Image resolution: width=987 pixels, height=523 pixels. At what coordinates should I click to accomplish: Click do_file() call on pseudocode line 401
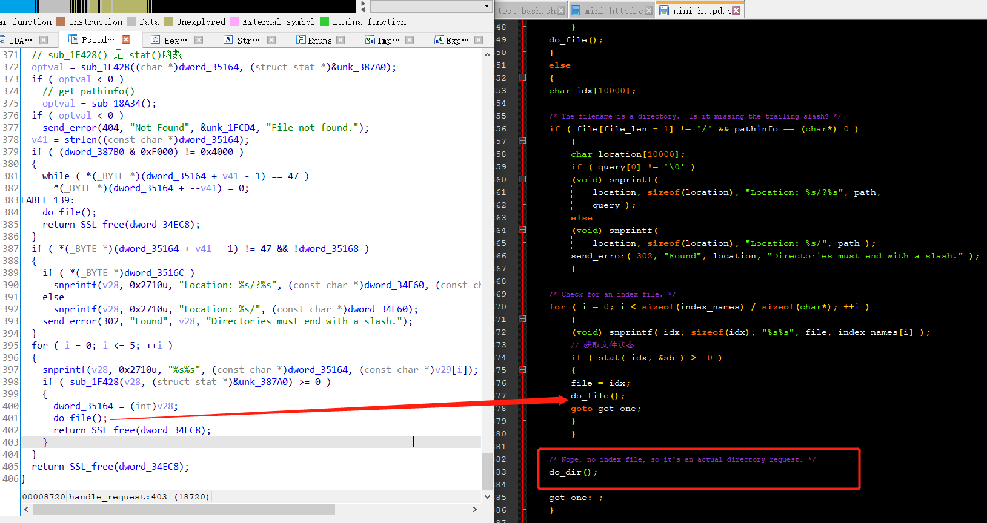click(80, 418)
